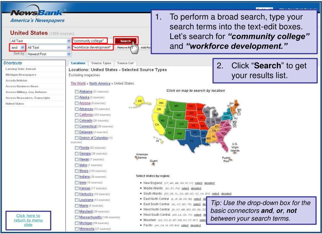The image size is (322, 234).
Task: Click select for the Middle Atlantic region
Action: 185,188
